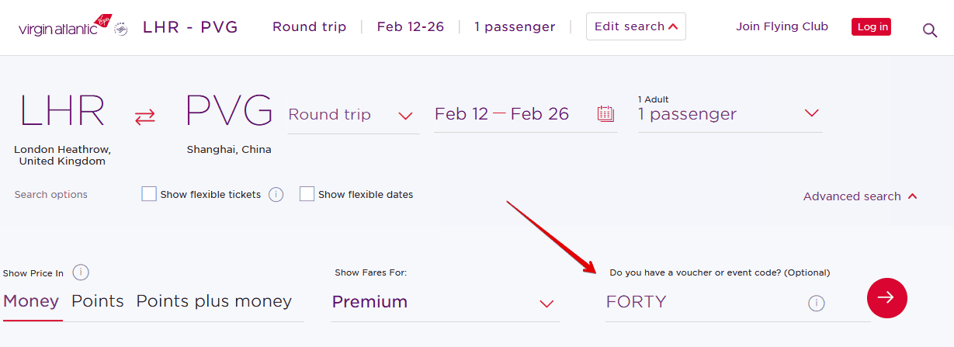Image resolution: width=954 pixels, height=347 pixels.
Task: Click the Log in button
Action: pyautogui.click(x=871, y=27)
